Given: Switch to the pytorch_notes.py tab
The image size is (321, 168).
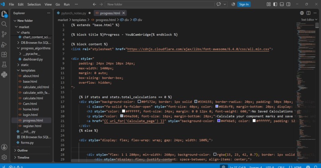Looking at the screenshot, I should (74, 13).
